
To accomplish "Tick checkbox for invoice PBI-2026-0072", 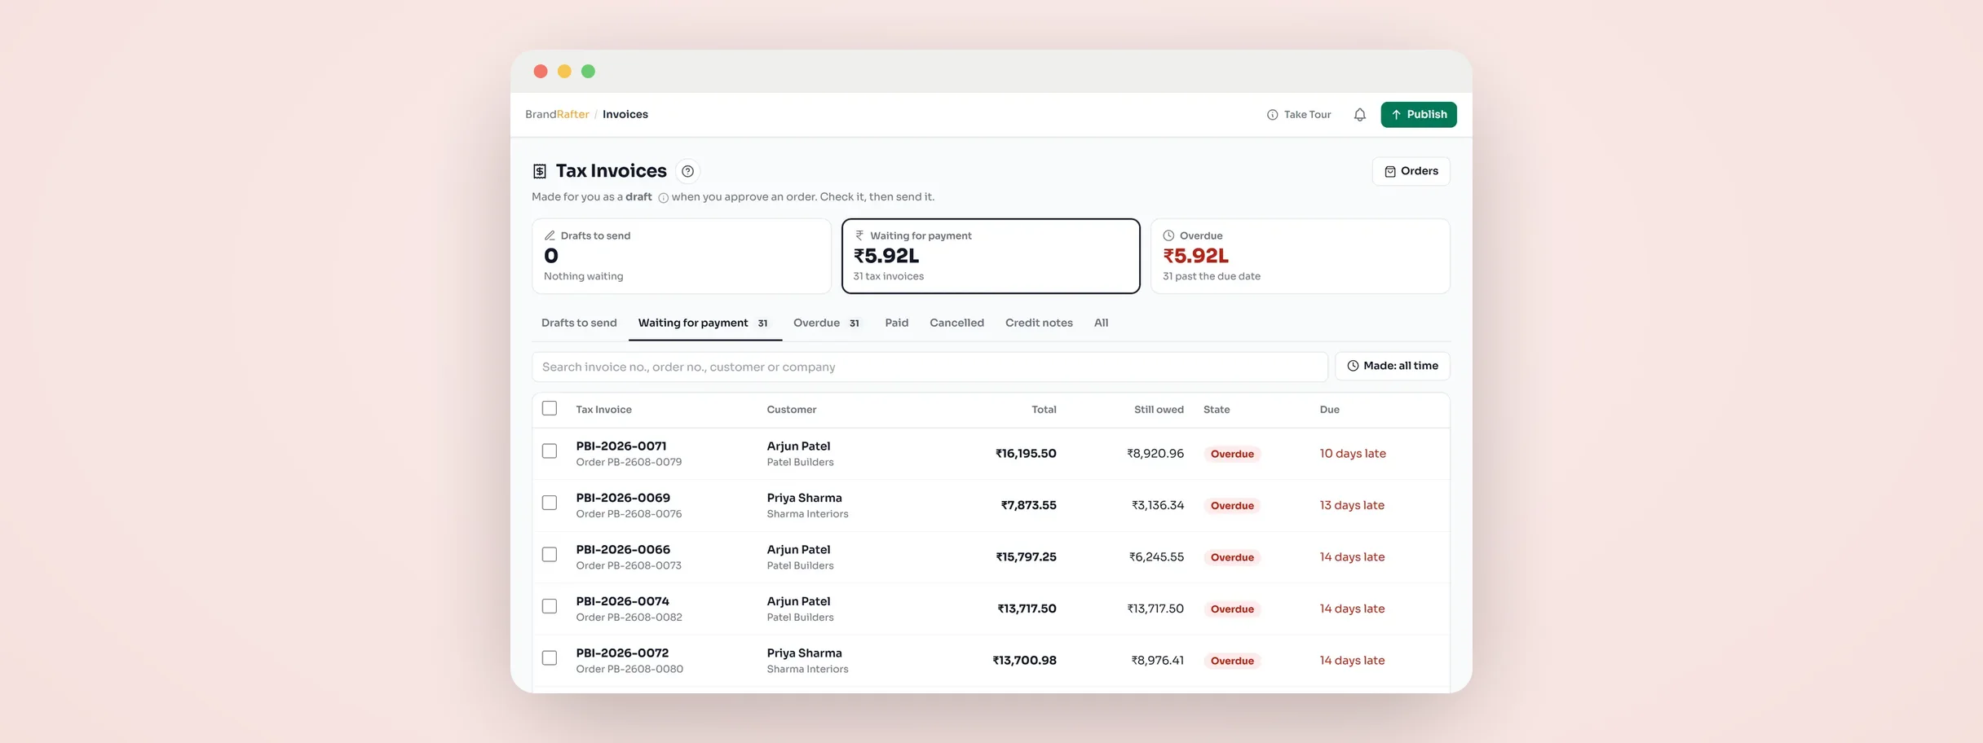I will (550, 658).
